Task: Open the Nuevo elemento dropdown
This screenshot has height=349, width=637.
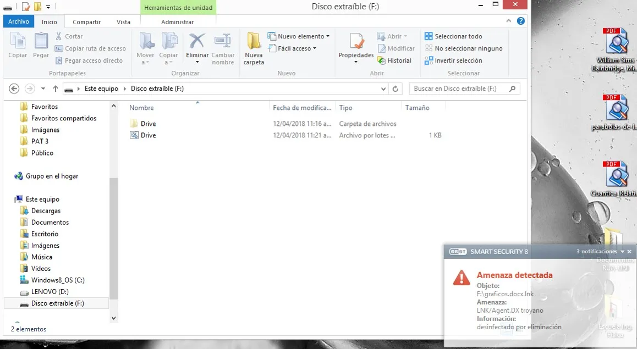Action: (299, 36)
